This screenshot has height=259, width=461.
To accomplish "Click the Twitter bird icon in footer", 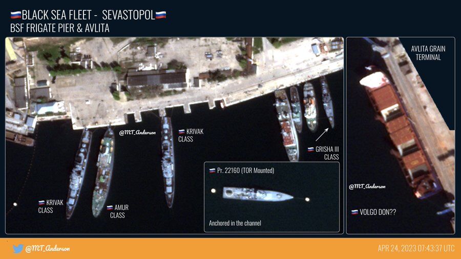I will pyautogui.click(x=17, y=248).
